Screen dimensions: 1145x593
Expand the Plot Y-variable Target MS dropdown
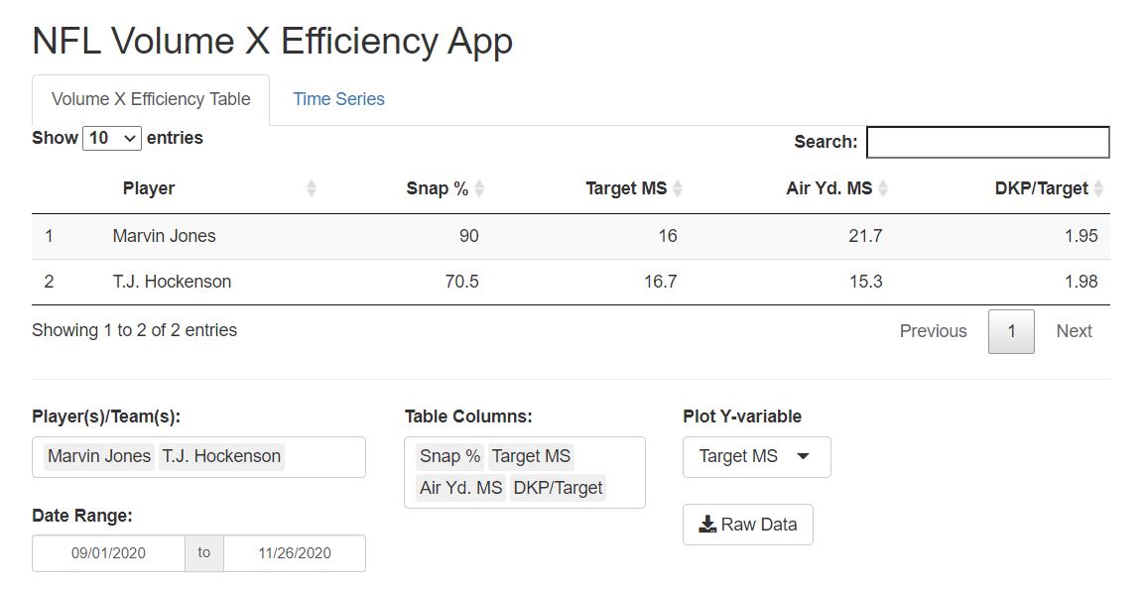tap(756, 456)
